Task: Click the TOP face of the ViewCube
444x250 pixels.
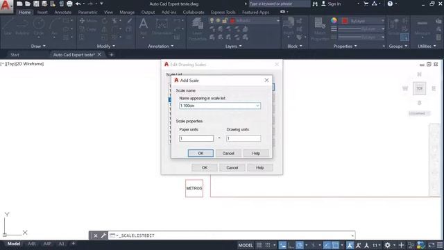Action: (x=419, y=88)
